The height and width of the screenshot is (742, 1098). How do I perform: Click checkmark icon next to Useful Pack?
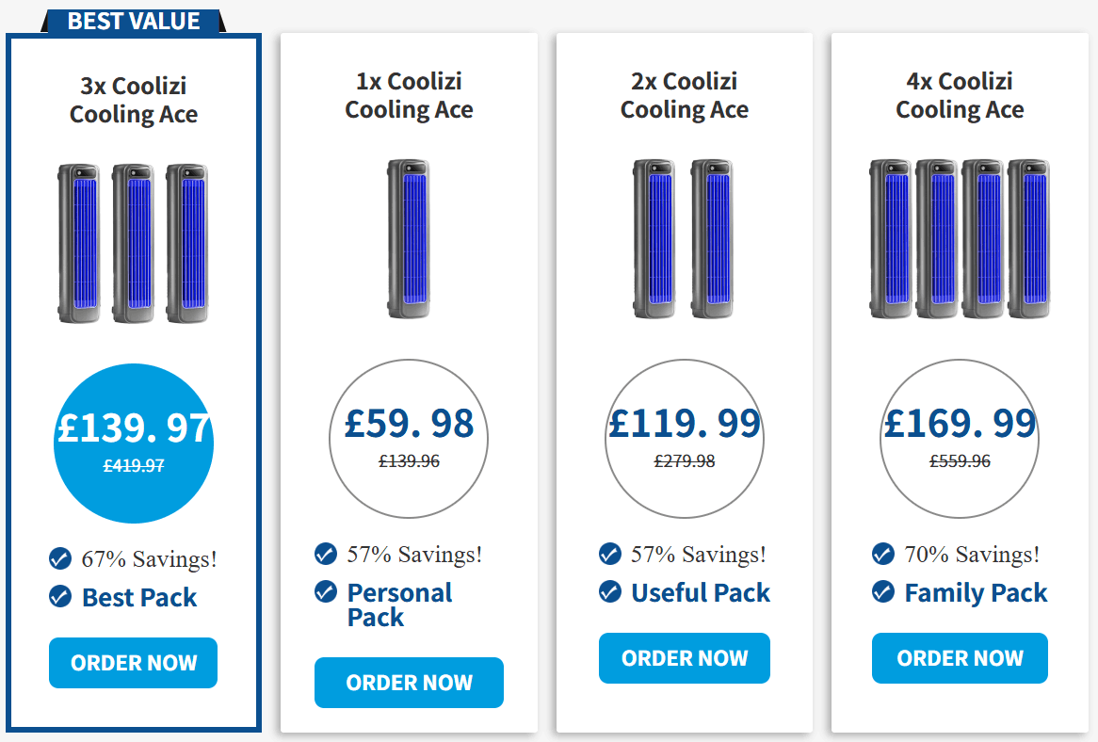pyautogui.click(x=610, y=591)
